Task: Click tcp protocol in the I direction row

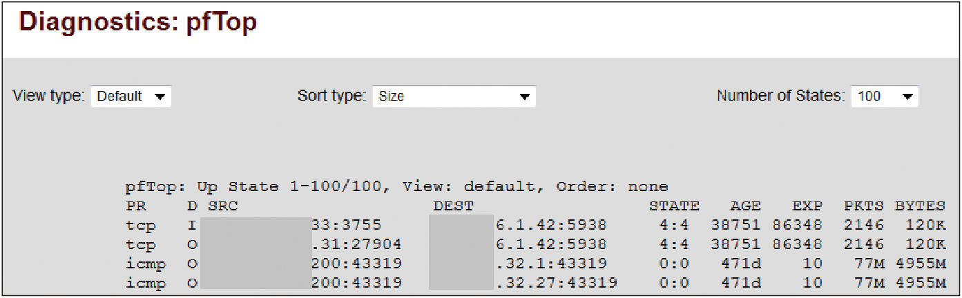Action: 141,225
